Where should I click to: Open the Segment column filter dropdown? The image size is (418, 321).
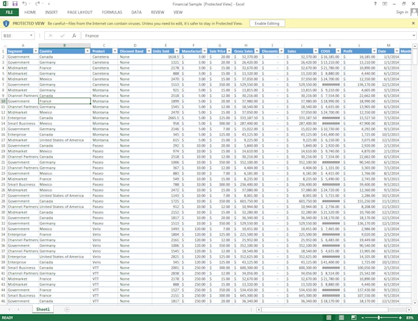36,51
